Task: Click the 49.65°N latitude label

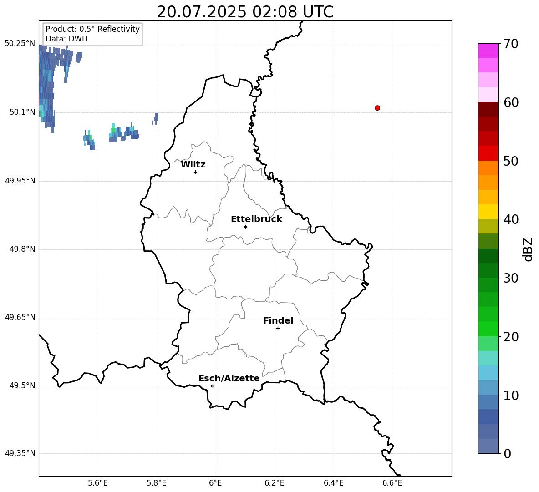Action: [20, 317]
